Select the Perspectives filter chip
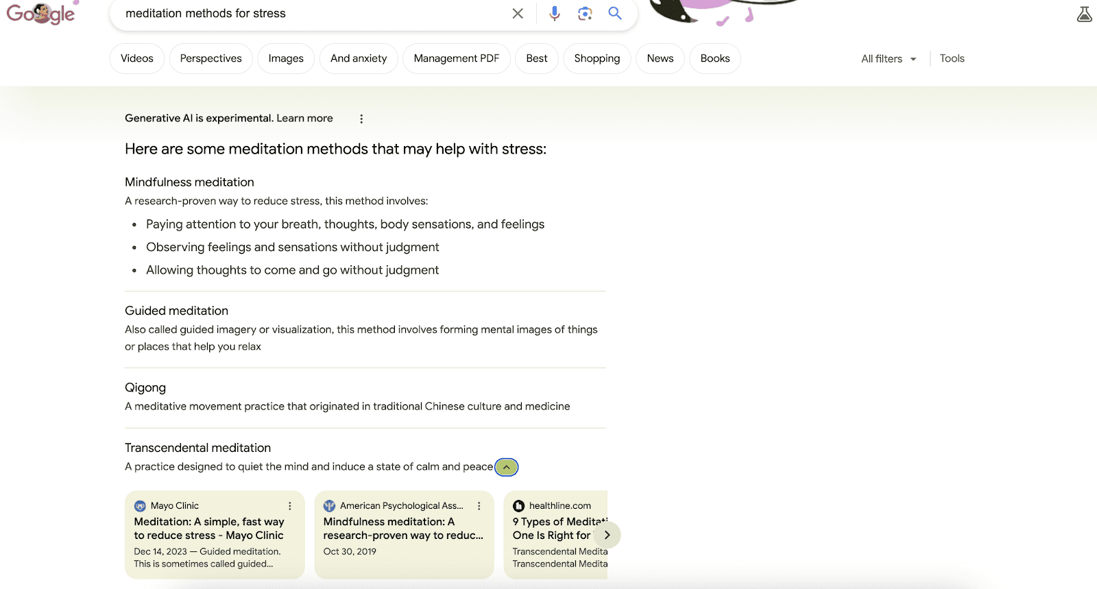The height and width of the screenshot is (589, 1097). pos(211,58)
